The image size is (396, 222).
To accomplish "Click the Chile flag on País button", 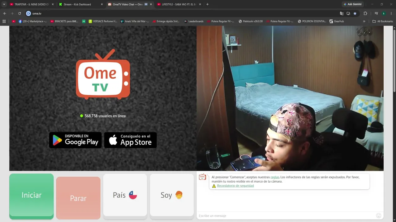I will click(133, 195).
